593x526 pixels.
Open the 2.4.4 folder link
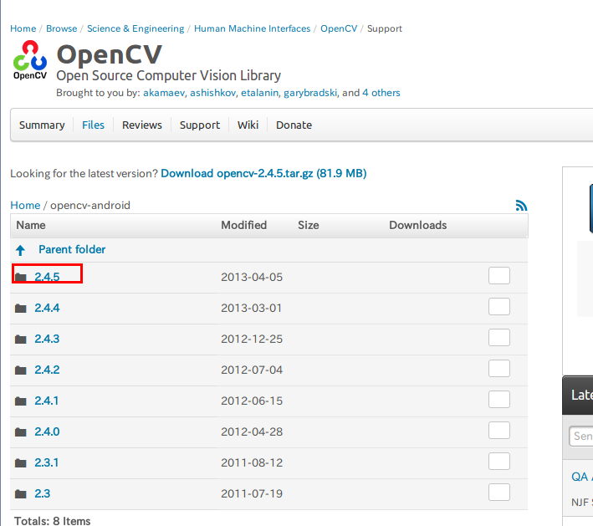(x=47, y=308)
